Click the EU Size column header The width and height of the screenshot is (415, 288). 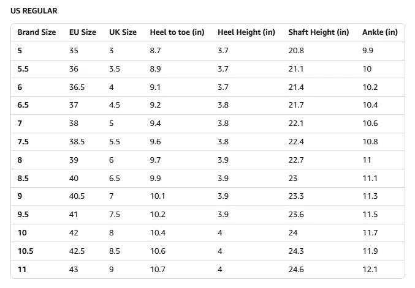tap(82, 32)
